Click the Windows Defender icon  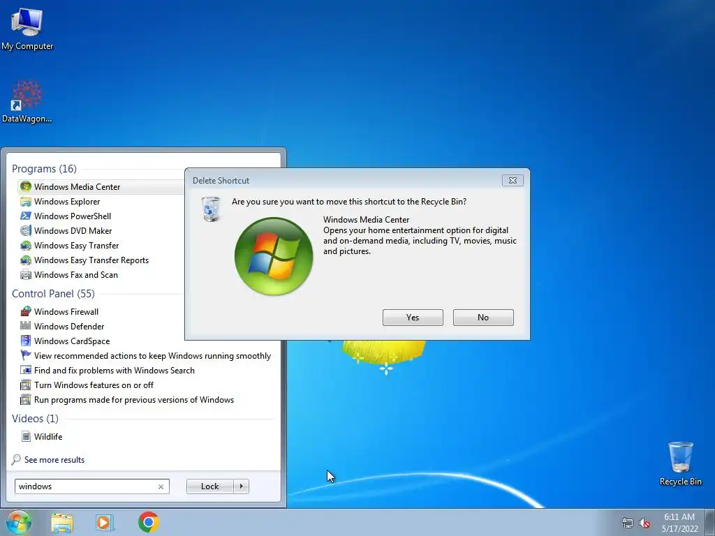pyautogui.click(x=26, y=326)
